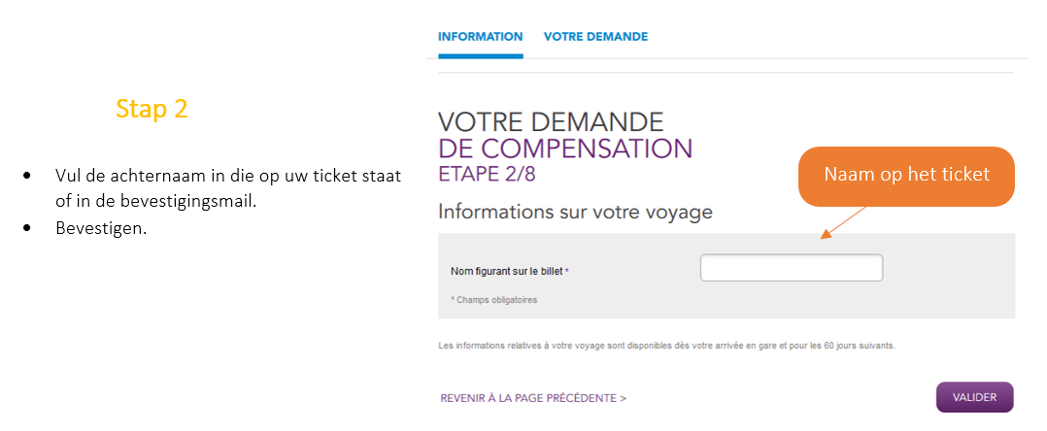Open the INFORMATION tab
This screenshot has height=431, width=1047.
click(x=480, y=37)
